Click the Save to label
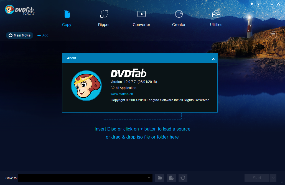 [11, 178]
